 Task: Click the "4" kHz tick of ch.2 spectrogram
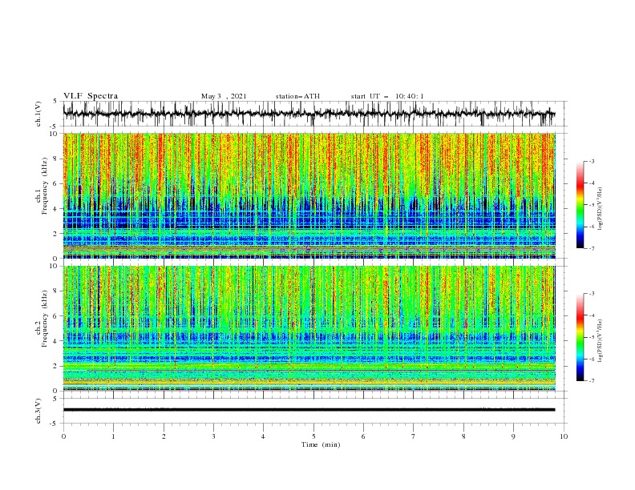coord(56,341)
